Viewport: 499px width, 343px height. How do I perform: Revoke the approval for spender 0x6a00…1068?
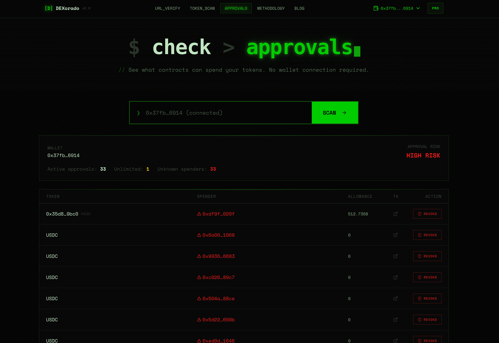click(x=427, y=235)
